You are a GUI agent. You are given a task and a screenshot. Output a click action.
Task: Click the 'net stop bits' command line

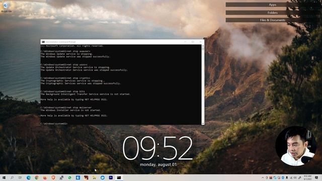pos(62,92)
